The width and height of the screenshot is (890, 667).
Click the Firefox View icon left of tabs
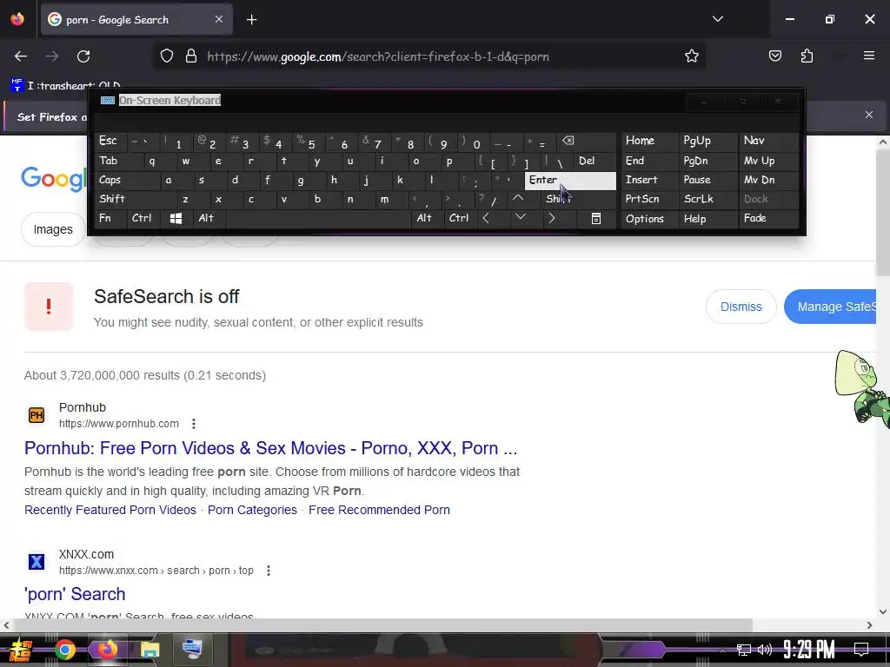pyautogui.click(x=17, y=19)
